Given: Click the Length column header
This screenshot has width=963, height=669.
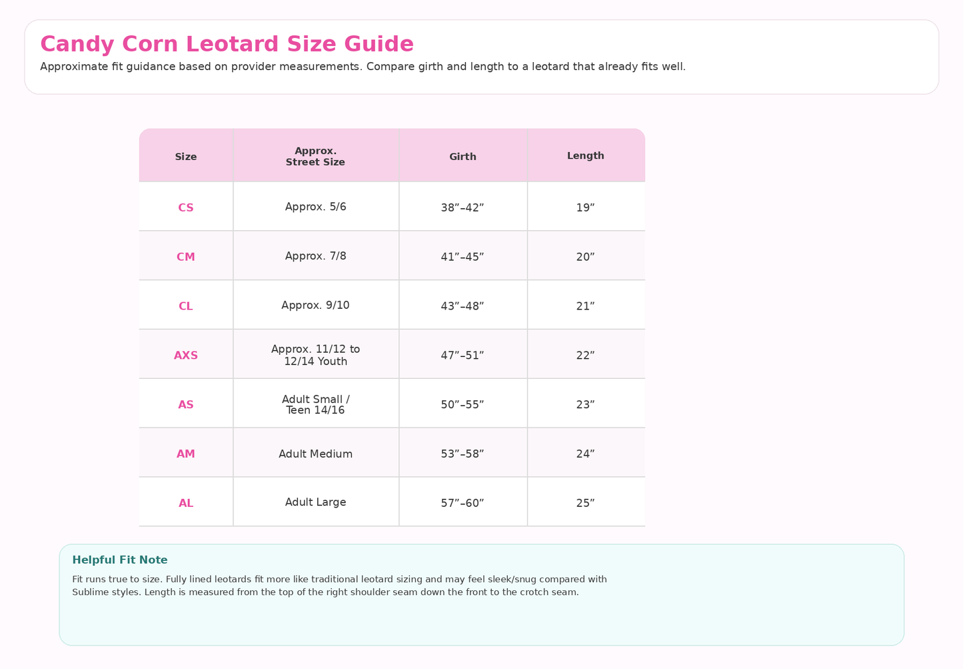Looking at the screenshot, I should click(586, 156).
